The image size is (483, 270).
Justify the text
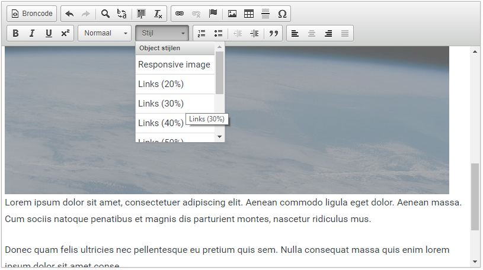point(345,33)
